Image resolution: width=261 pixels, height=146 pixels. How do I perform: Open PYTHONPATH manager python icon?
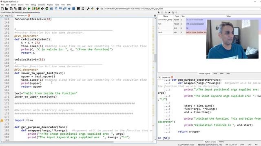coord(93,9)
